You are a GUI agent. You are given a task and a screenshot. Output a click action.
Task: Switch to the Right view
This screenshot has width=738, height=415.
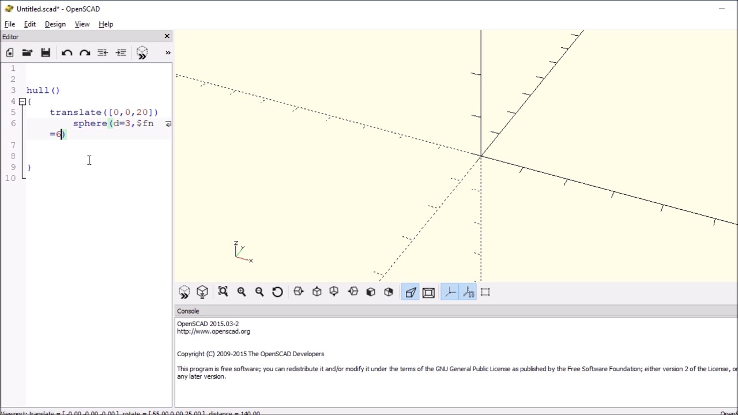pyautogui.click(x=299, y=292)
